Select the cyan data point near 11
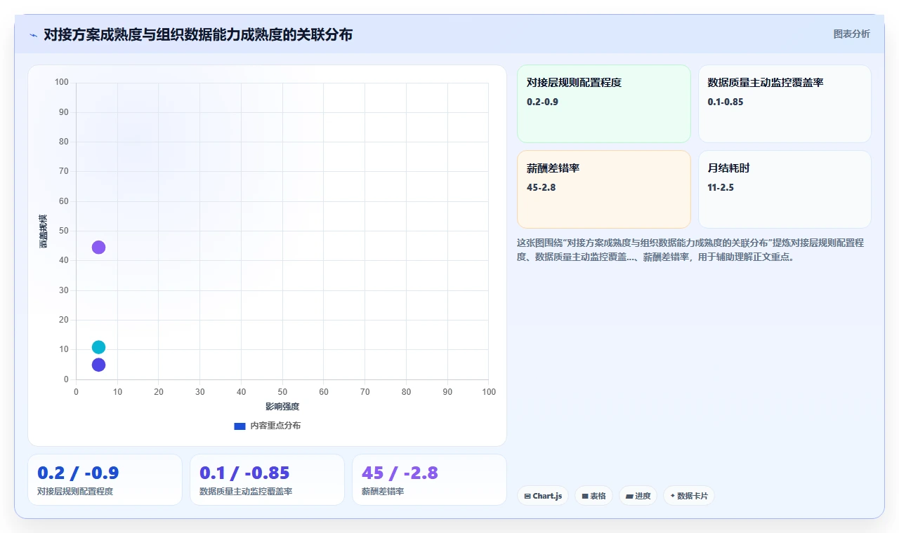Screen dimensions: 899x533 [x=98, y=347]
